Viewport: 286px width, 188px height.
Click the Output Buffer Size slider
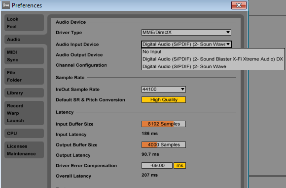point(164,145)
